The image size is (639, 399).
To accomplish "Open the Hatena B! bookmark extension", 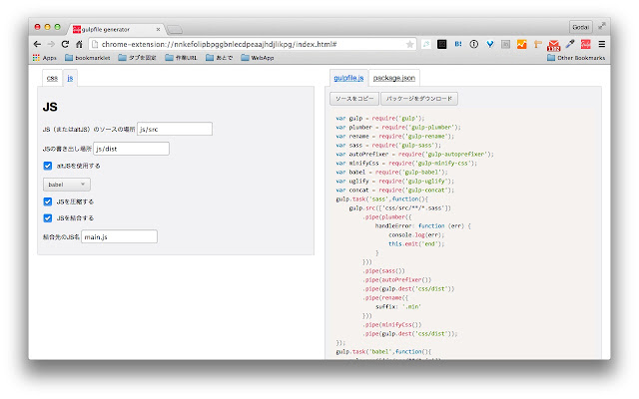I will pyautogui.click(x=458, y=44).
